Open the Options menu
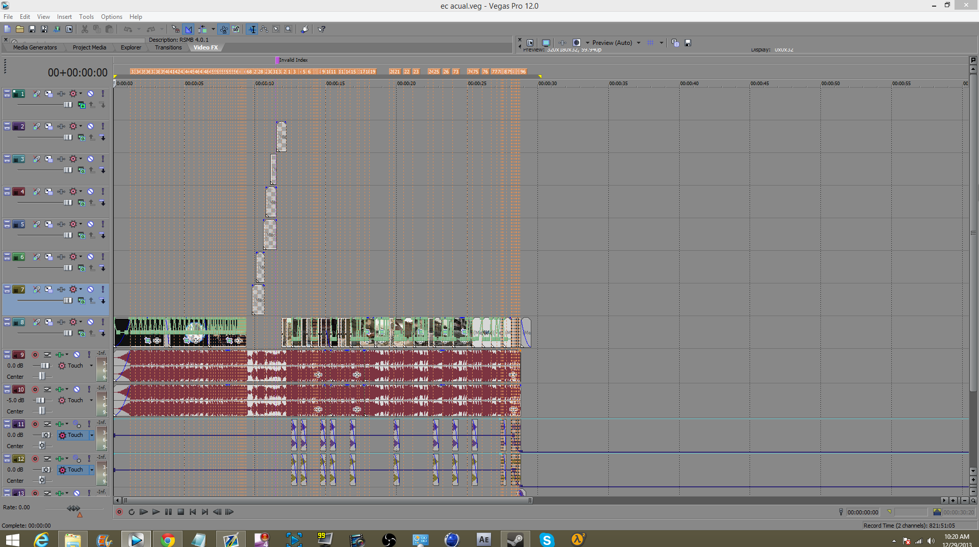The image size is (979, 547). pyautogui.click(x=112, y=17)
